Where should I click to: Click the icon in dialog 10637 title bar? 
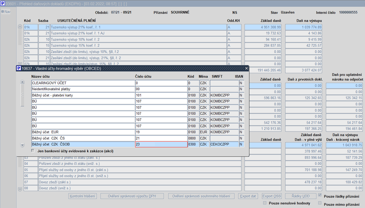point(19,68)
